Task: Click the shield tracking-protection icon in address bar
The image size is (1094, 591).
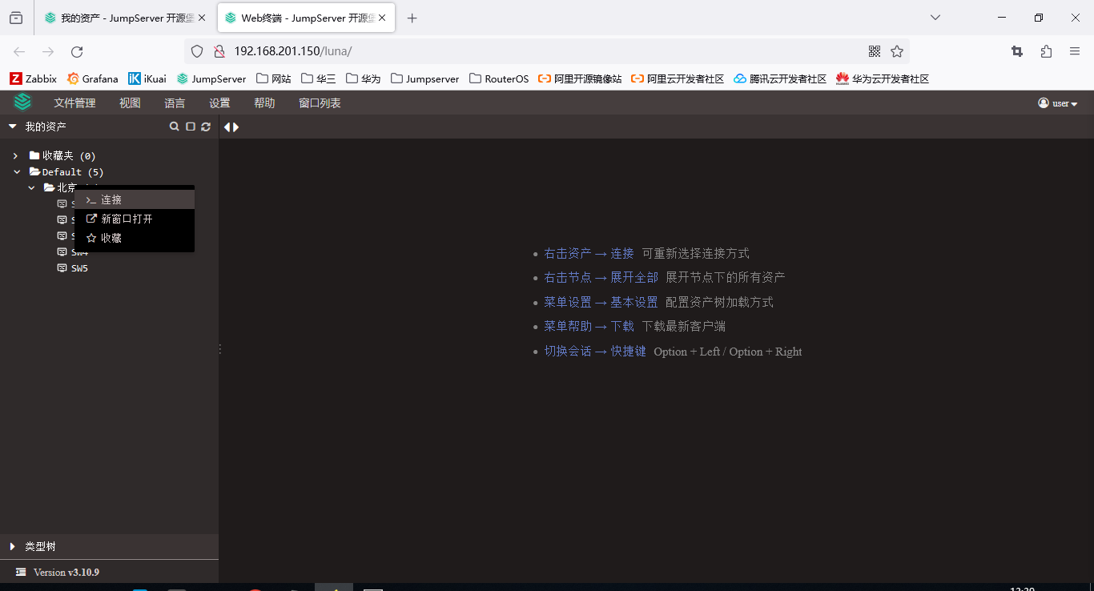Action: (x=197, y=50)
